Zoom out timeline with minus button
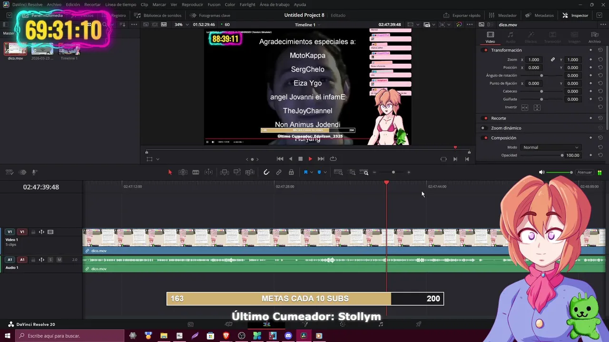609x342 pixels. tap(374, 172)
